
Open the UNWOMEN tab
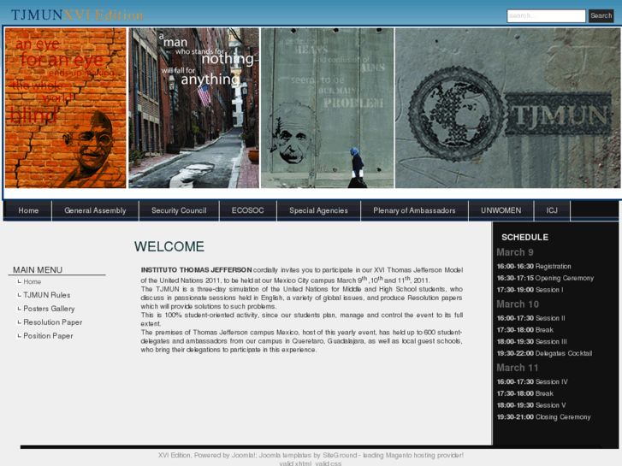point(501,210)
